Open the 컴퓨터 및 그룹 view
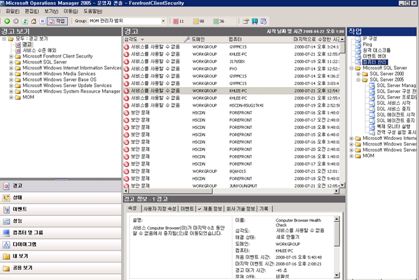419x280 pixels. (x=61, y=233)
